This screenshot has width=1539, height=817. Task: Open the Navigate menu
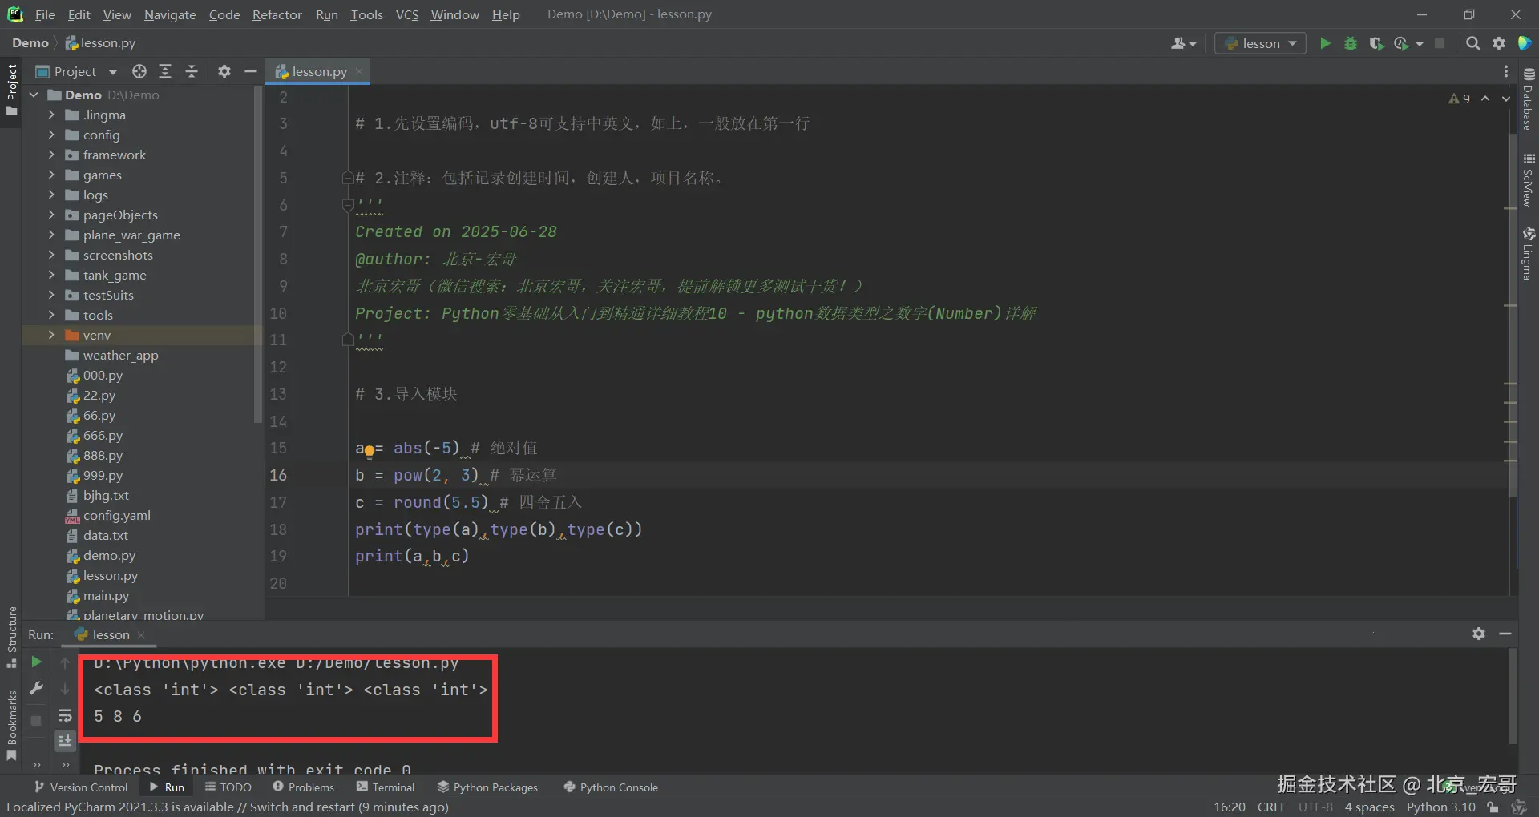[170, 14]
